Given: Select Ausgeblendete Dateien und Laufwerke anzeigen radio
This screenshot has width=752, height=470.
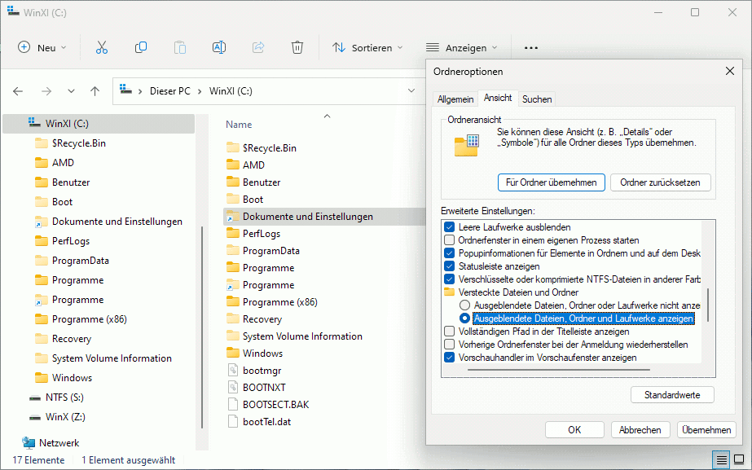Looking at the screenshot, I should [x=464, y=318].
